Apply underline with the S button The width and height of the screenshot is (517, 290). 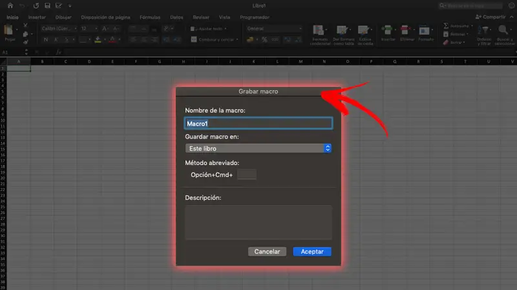(67, 40)
